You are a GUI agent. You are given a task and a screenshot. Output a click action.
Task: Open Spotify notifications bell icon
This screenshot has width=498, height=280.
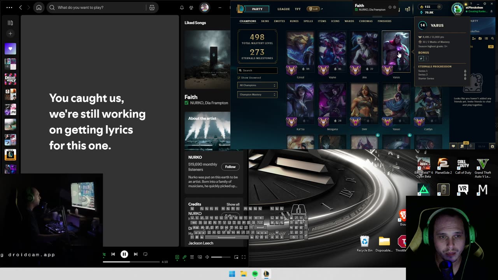pyautogui.click(x=182, y=7)
